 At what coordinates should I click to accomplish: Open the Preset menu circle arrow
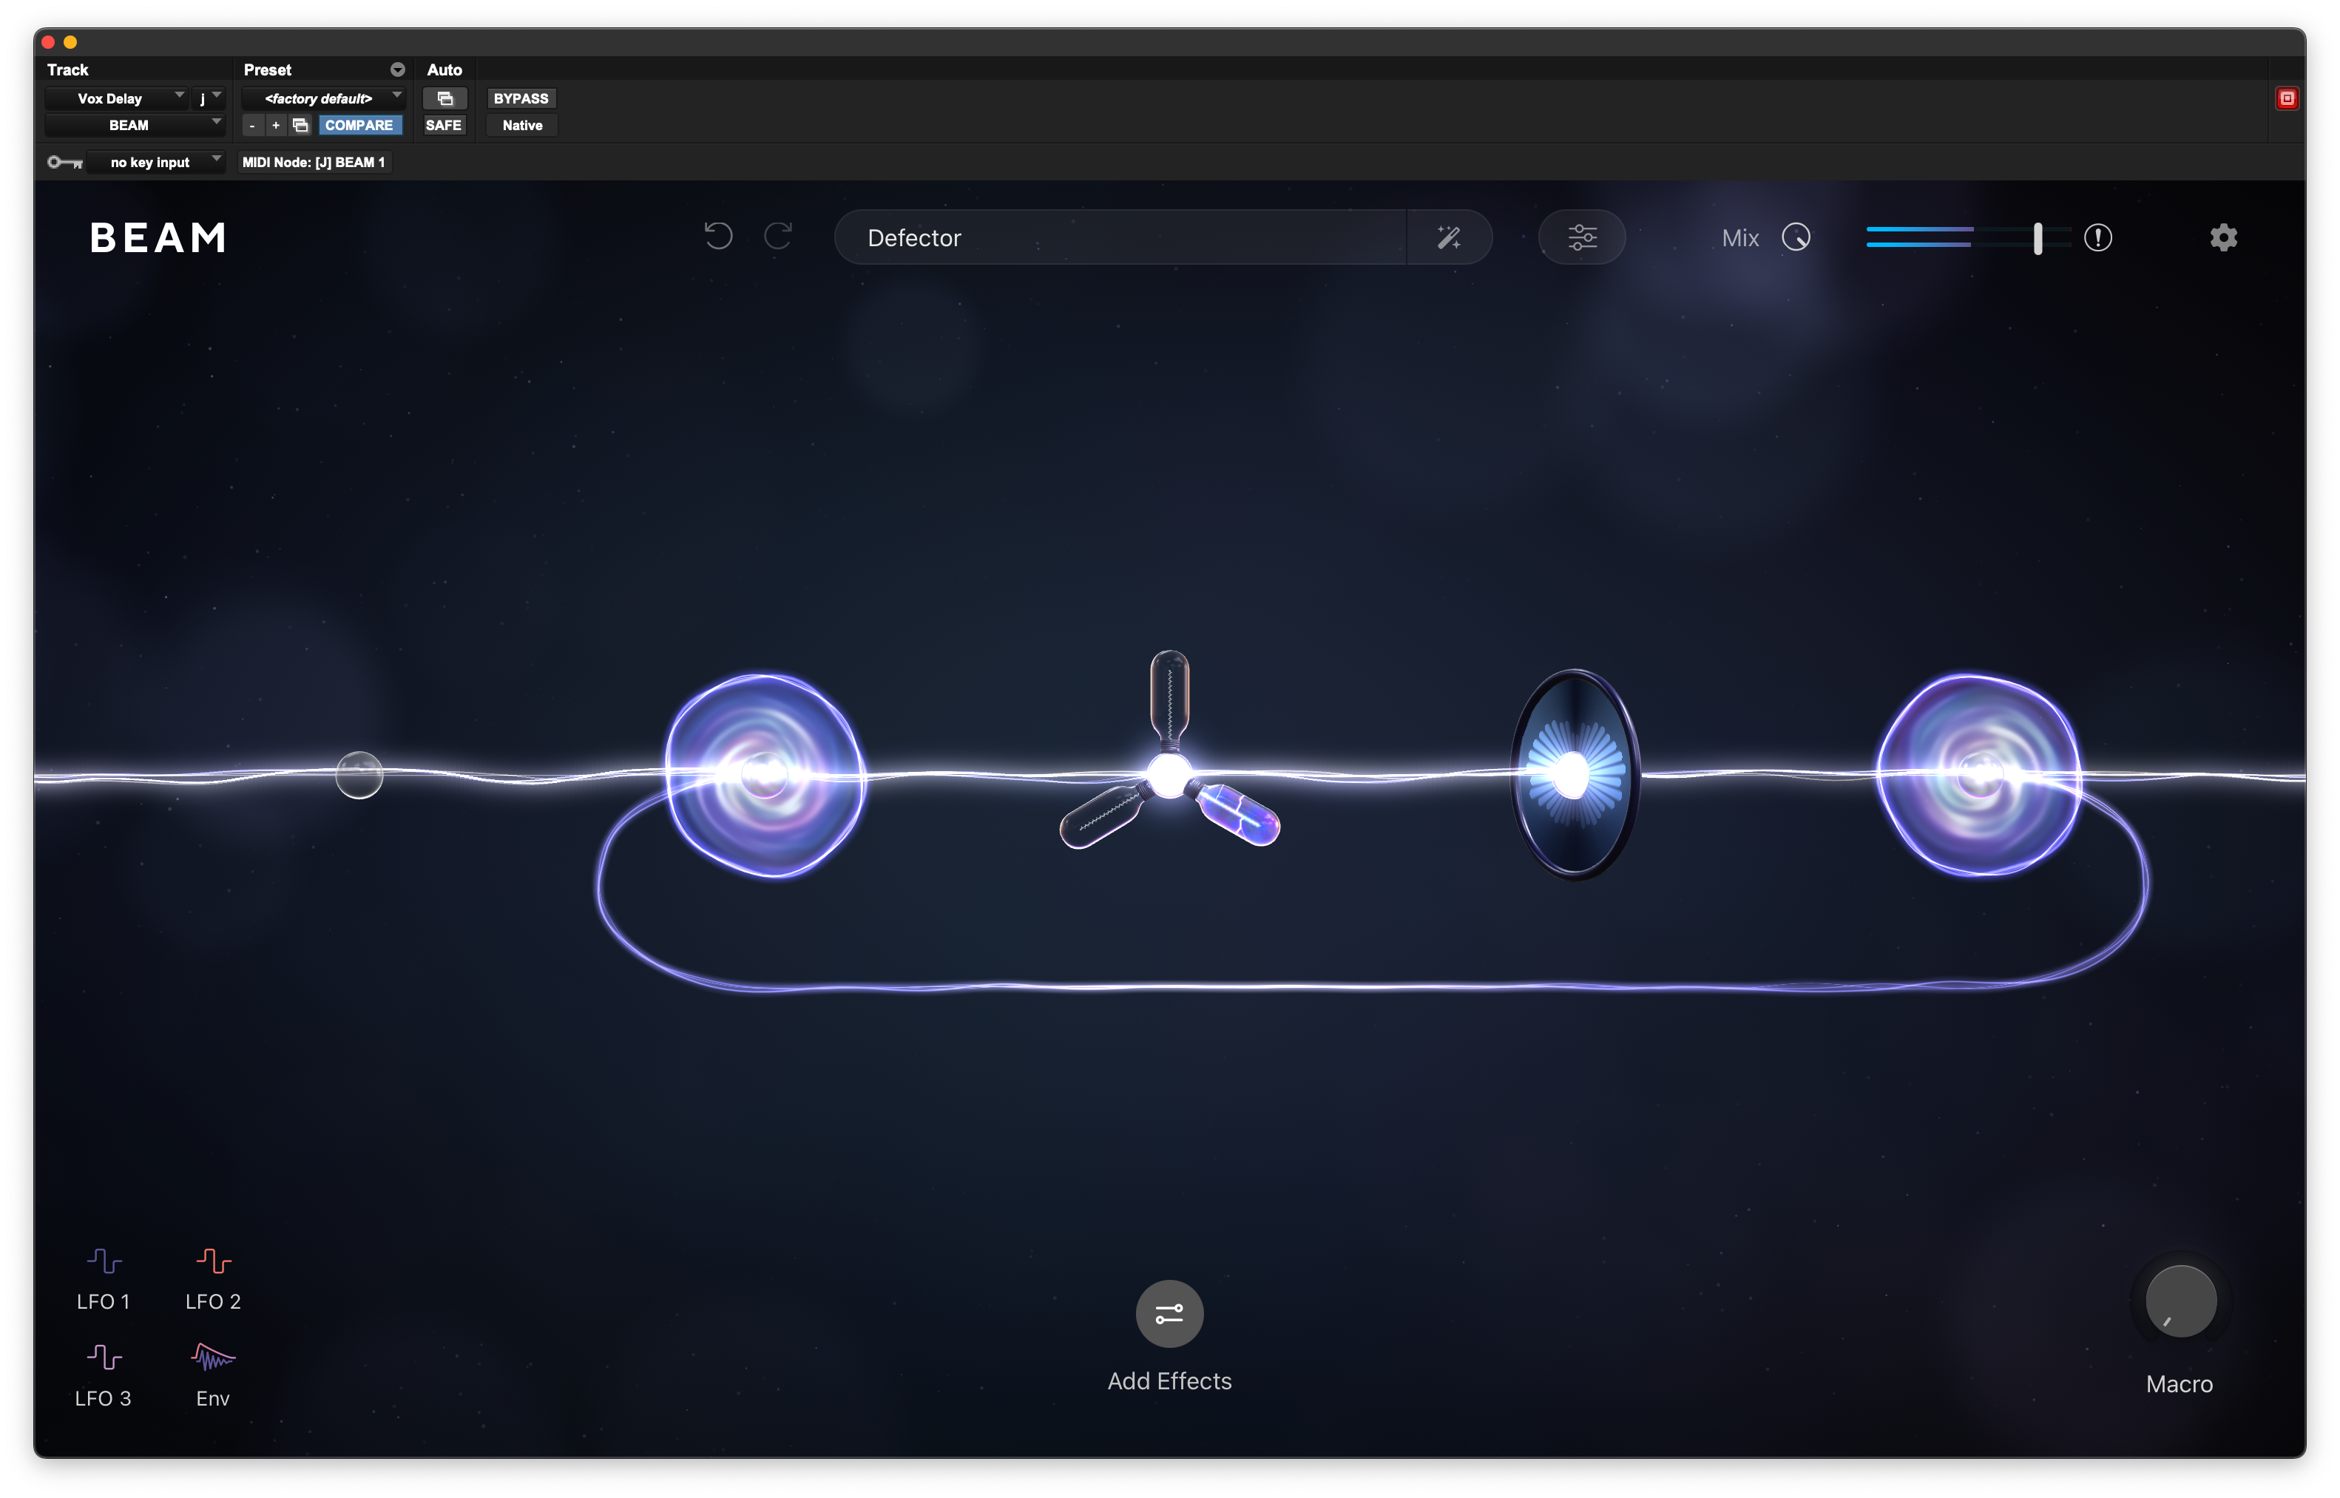point(397,70)
